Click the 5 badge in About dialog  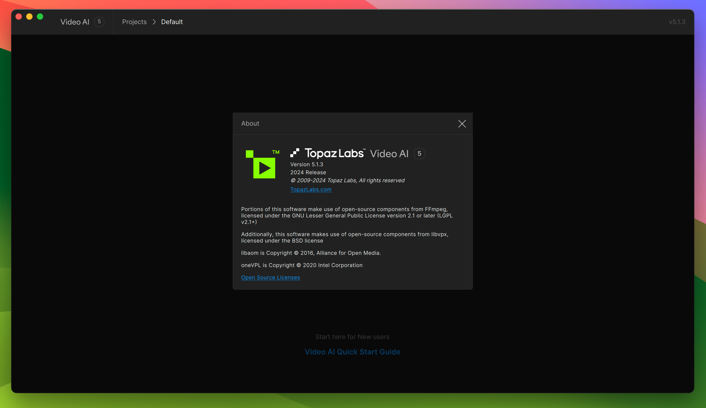(419, 153)
